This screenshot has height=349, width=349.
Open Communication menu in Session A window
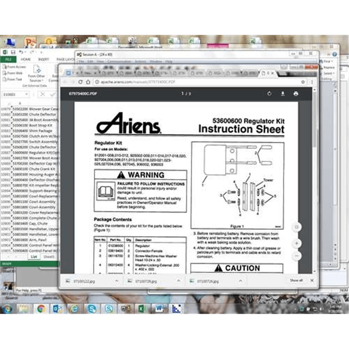coord(119,62)
